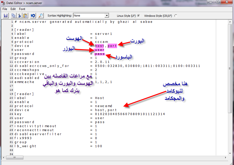
Task: Click the horizontal scrollbar right arrow
Action: (225, 157)
